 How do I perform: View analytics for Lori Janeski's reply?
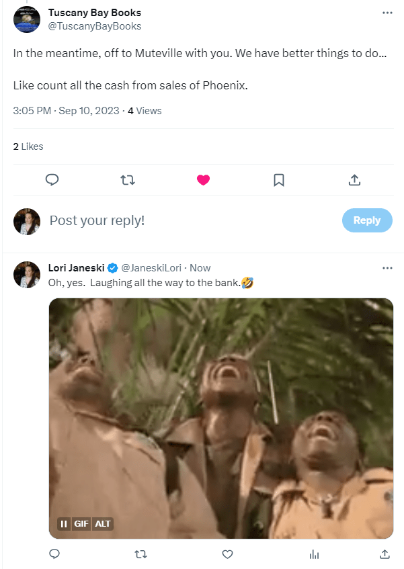[313, 554]
